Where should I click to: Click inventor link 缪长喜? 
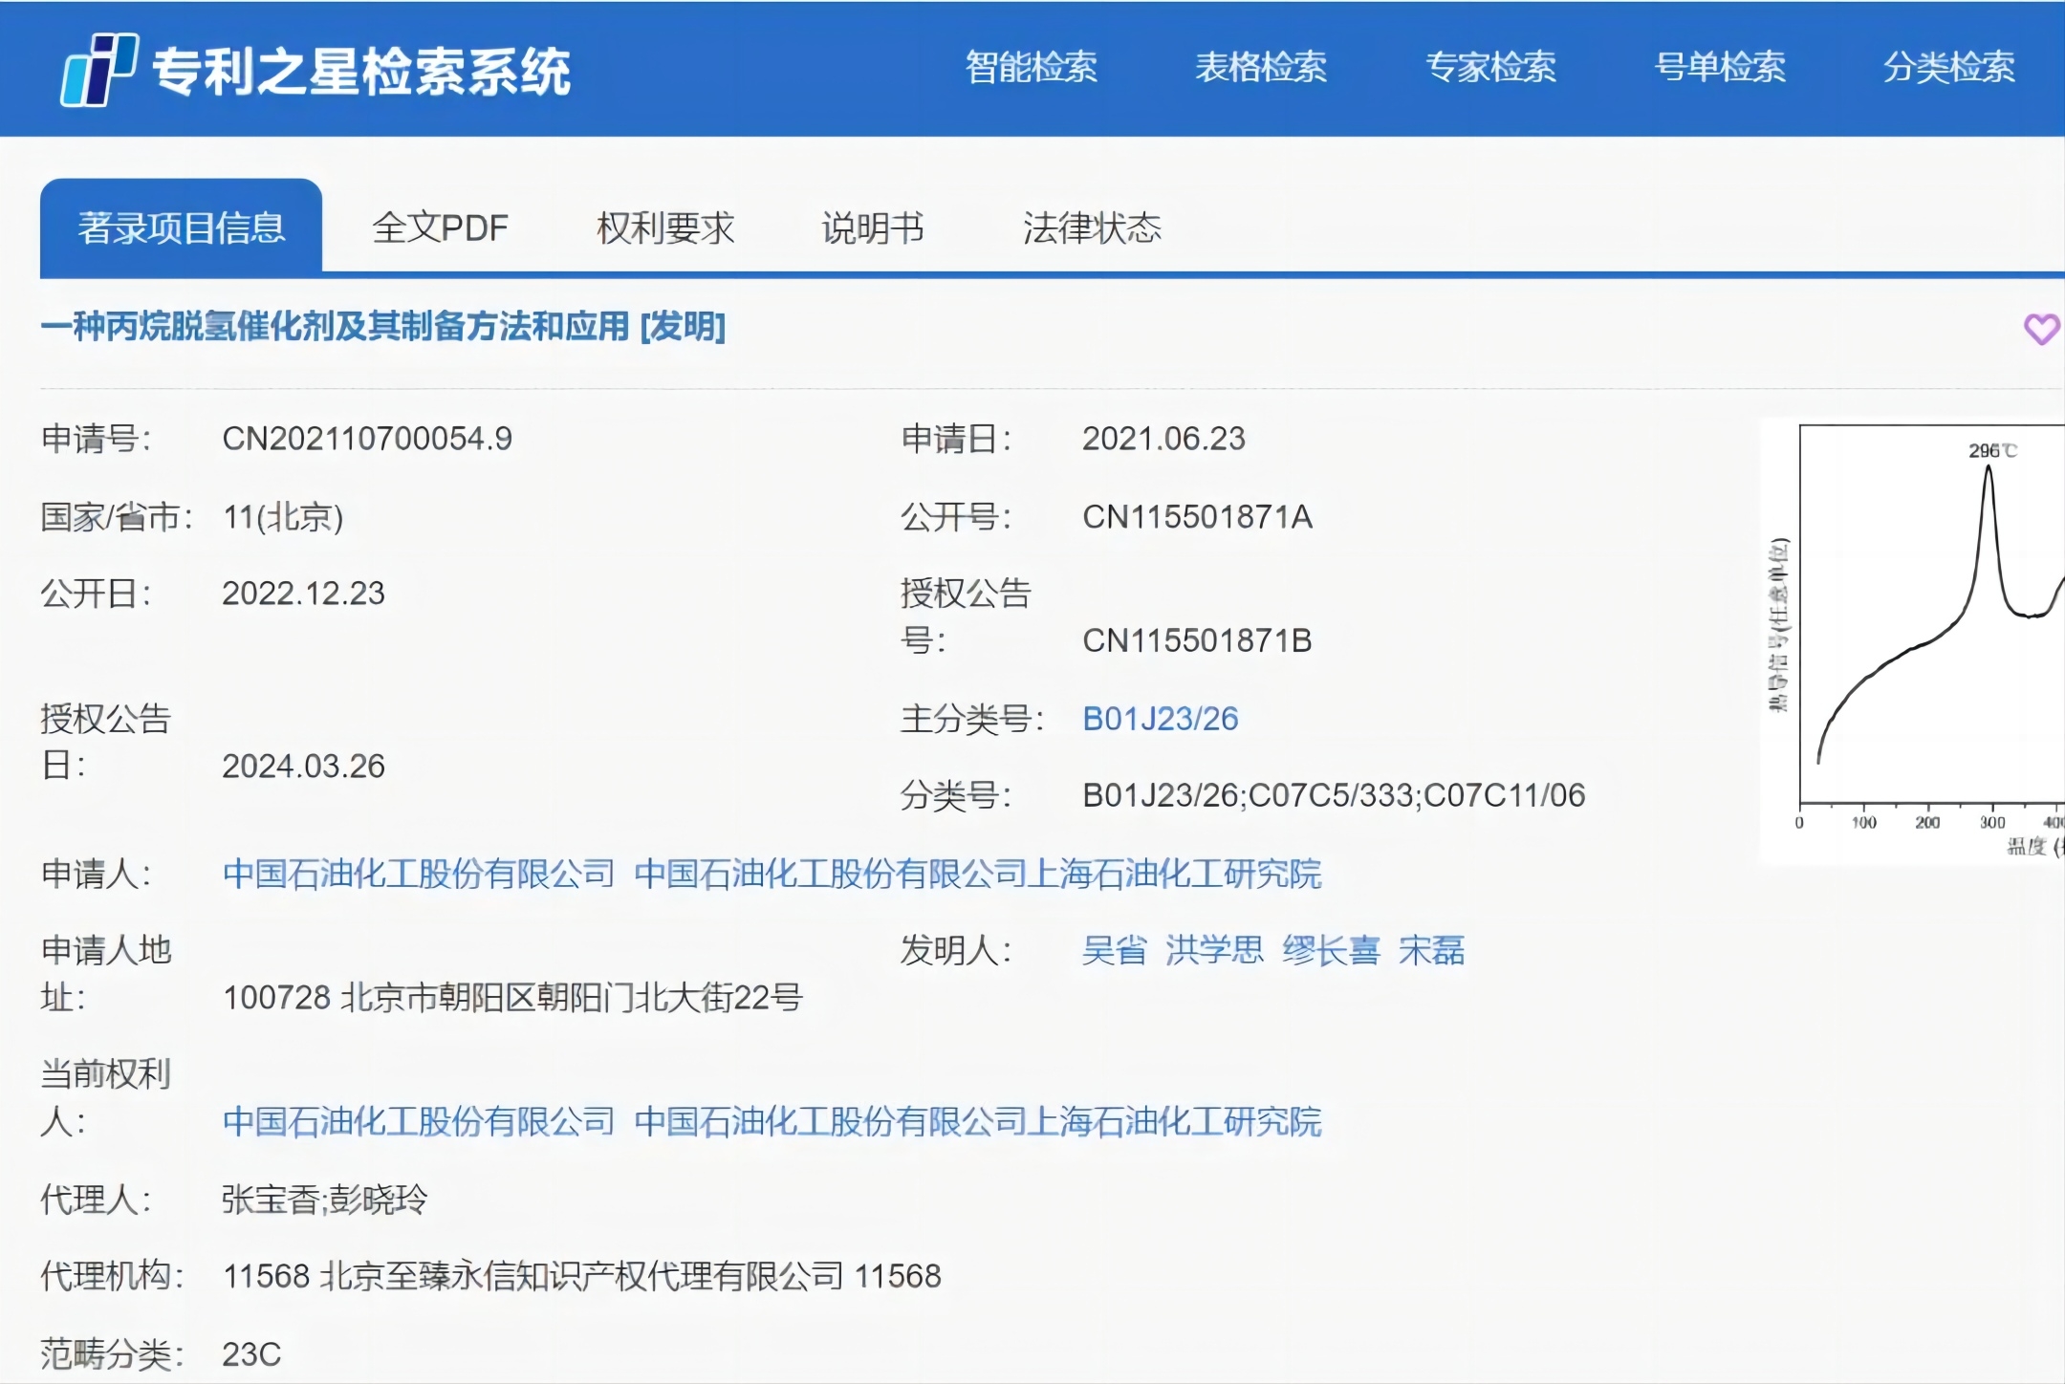click(x=1331, y=950)
